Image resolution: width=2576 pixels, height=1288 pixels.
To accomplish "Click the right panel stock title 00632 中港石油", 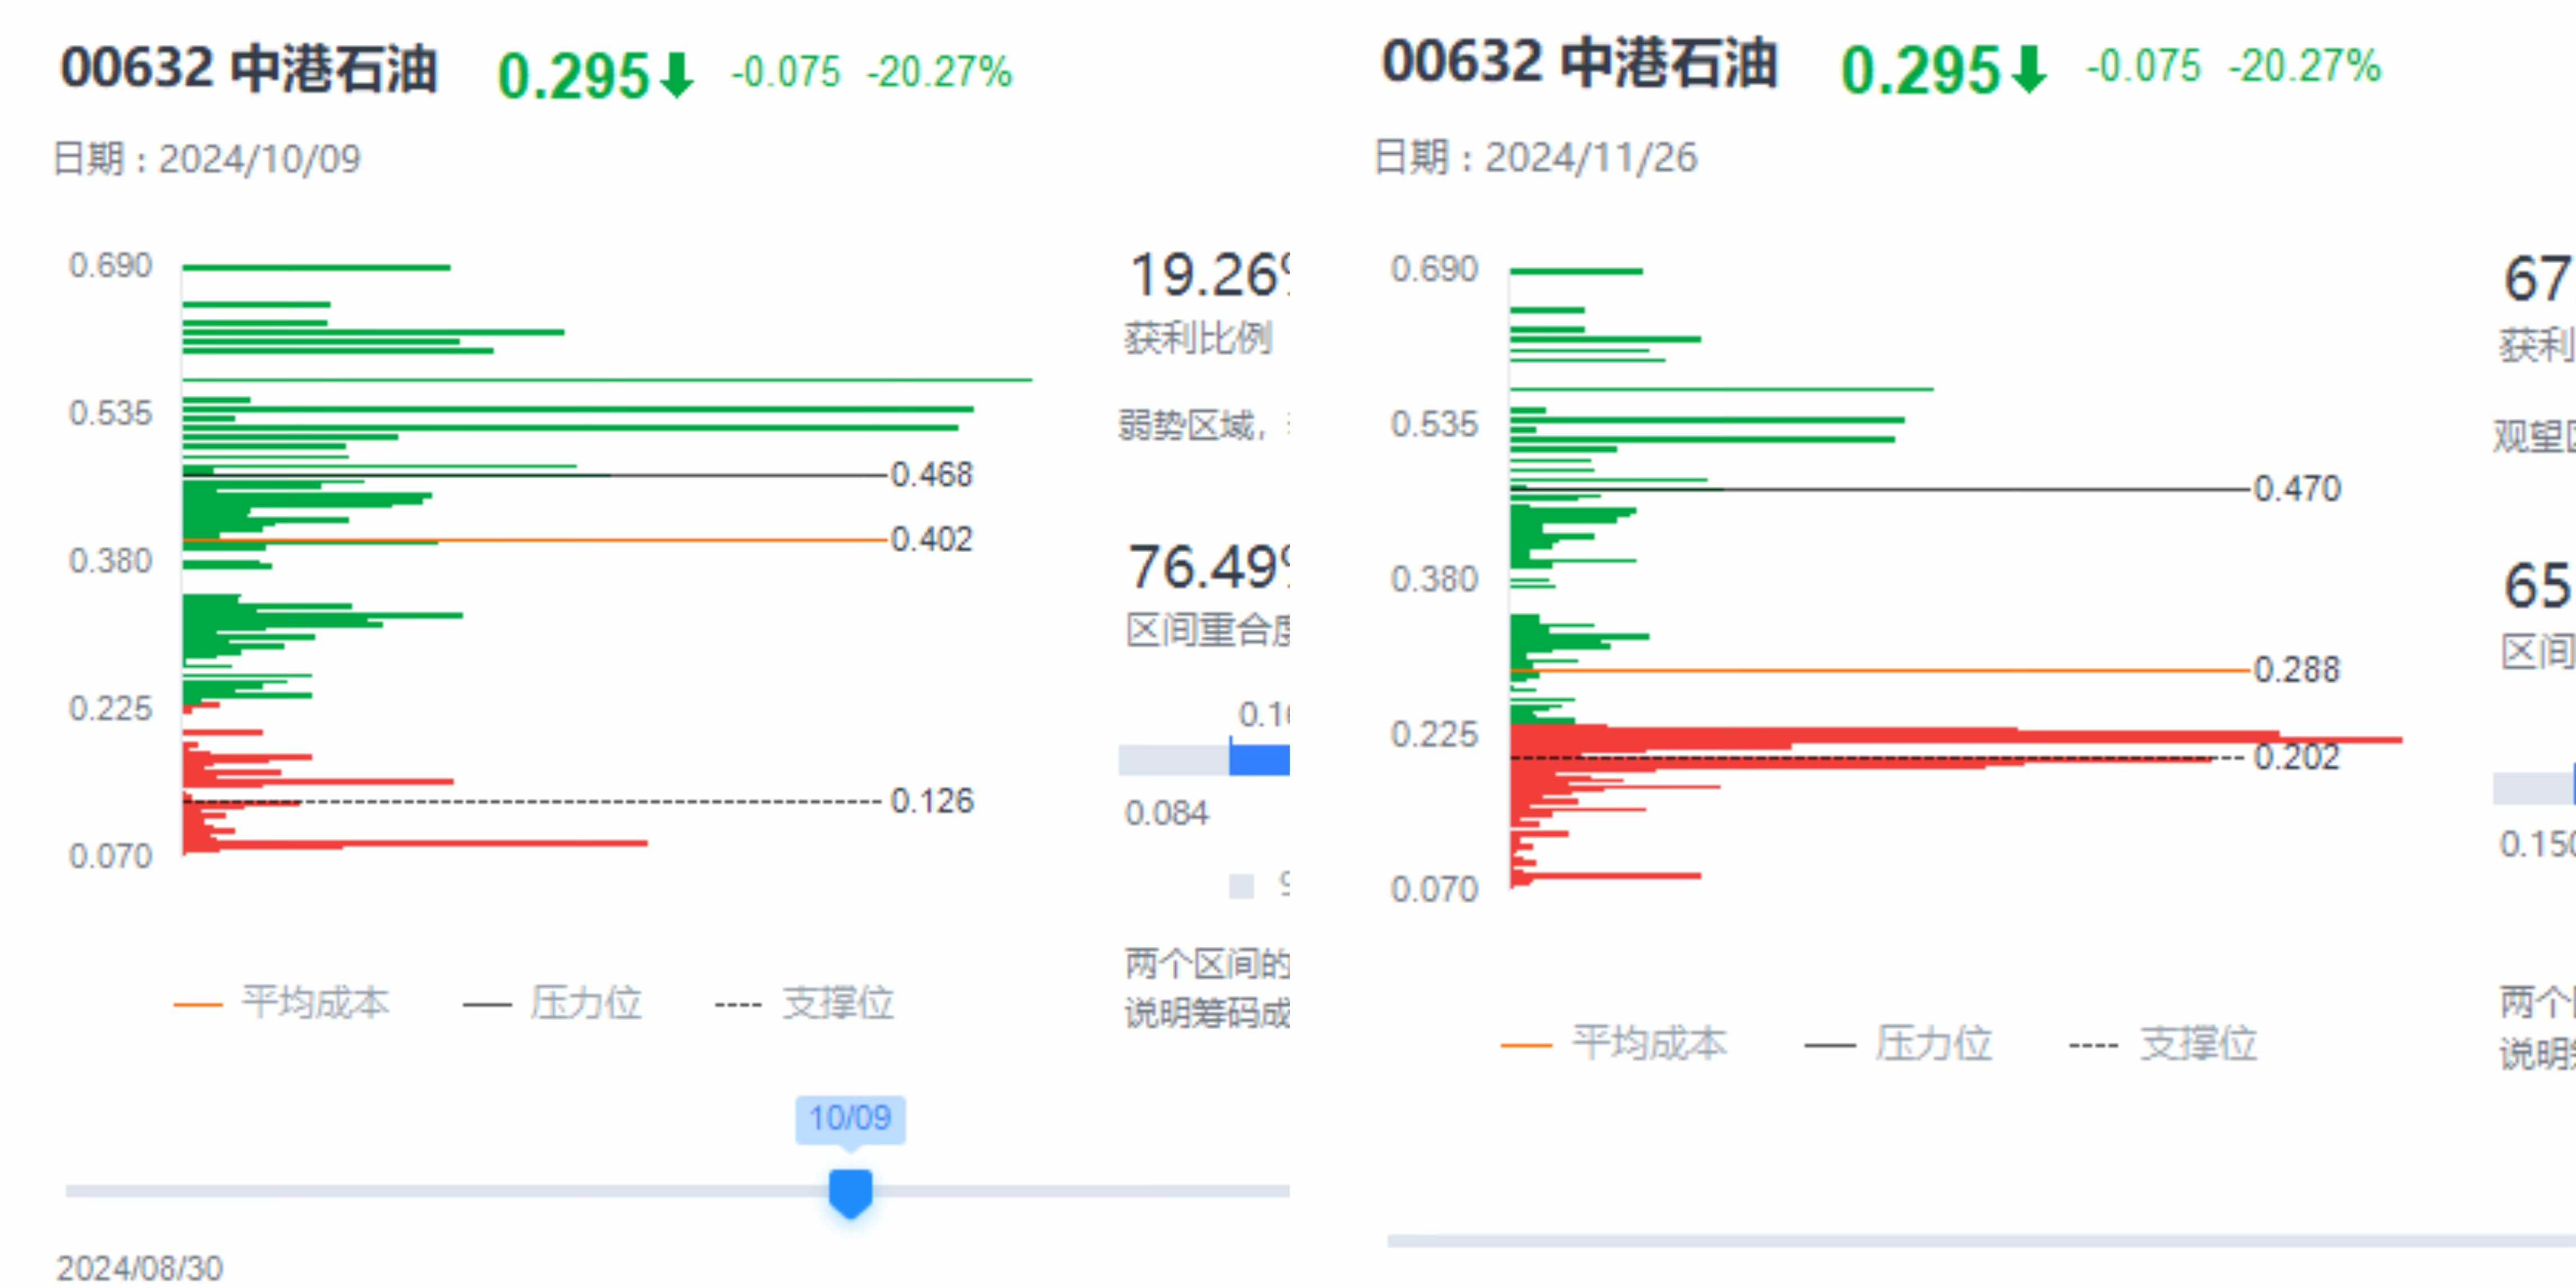I will tap(1580, 62).
